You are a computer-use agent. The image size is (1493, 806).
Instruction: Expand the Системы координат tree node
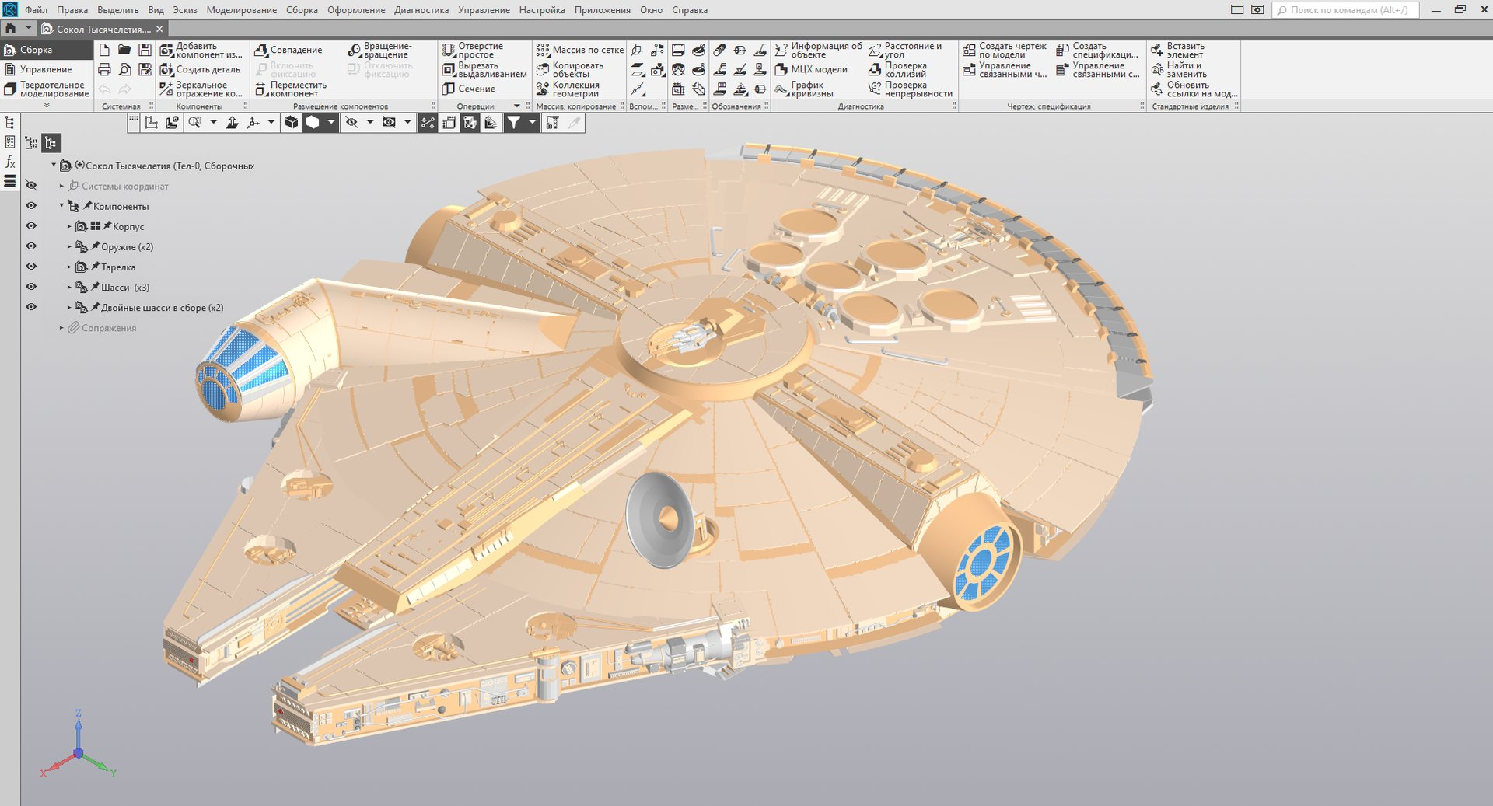click(x=61, y=186)
